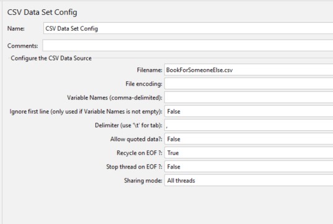The width and height of the screenshot is (333, 224).
Task: Click the Sharing mode label
Action: click(143, 180)
